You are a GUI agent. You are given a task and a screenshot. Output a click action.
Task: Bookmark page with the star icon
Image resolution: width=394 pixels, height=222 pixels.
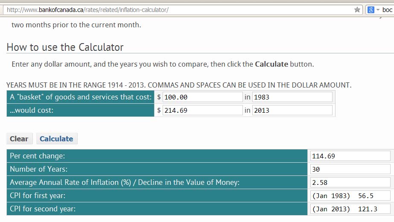pos(357,10)
